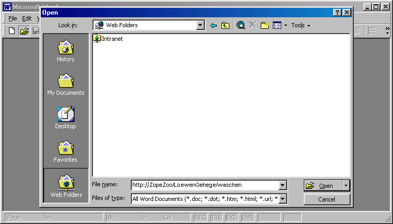Toggle OVR overtype mode in status bar
This screenshot has width=393, height=224.
(247, 218)
